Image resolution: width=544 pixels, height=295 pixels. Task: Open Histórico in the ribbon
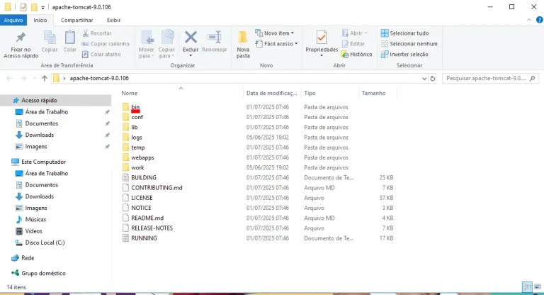(357, 54)
